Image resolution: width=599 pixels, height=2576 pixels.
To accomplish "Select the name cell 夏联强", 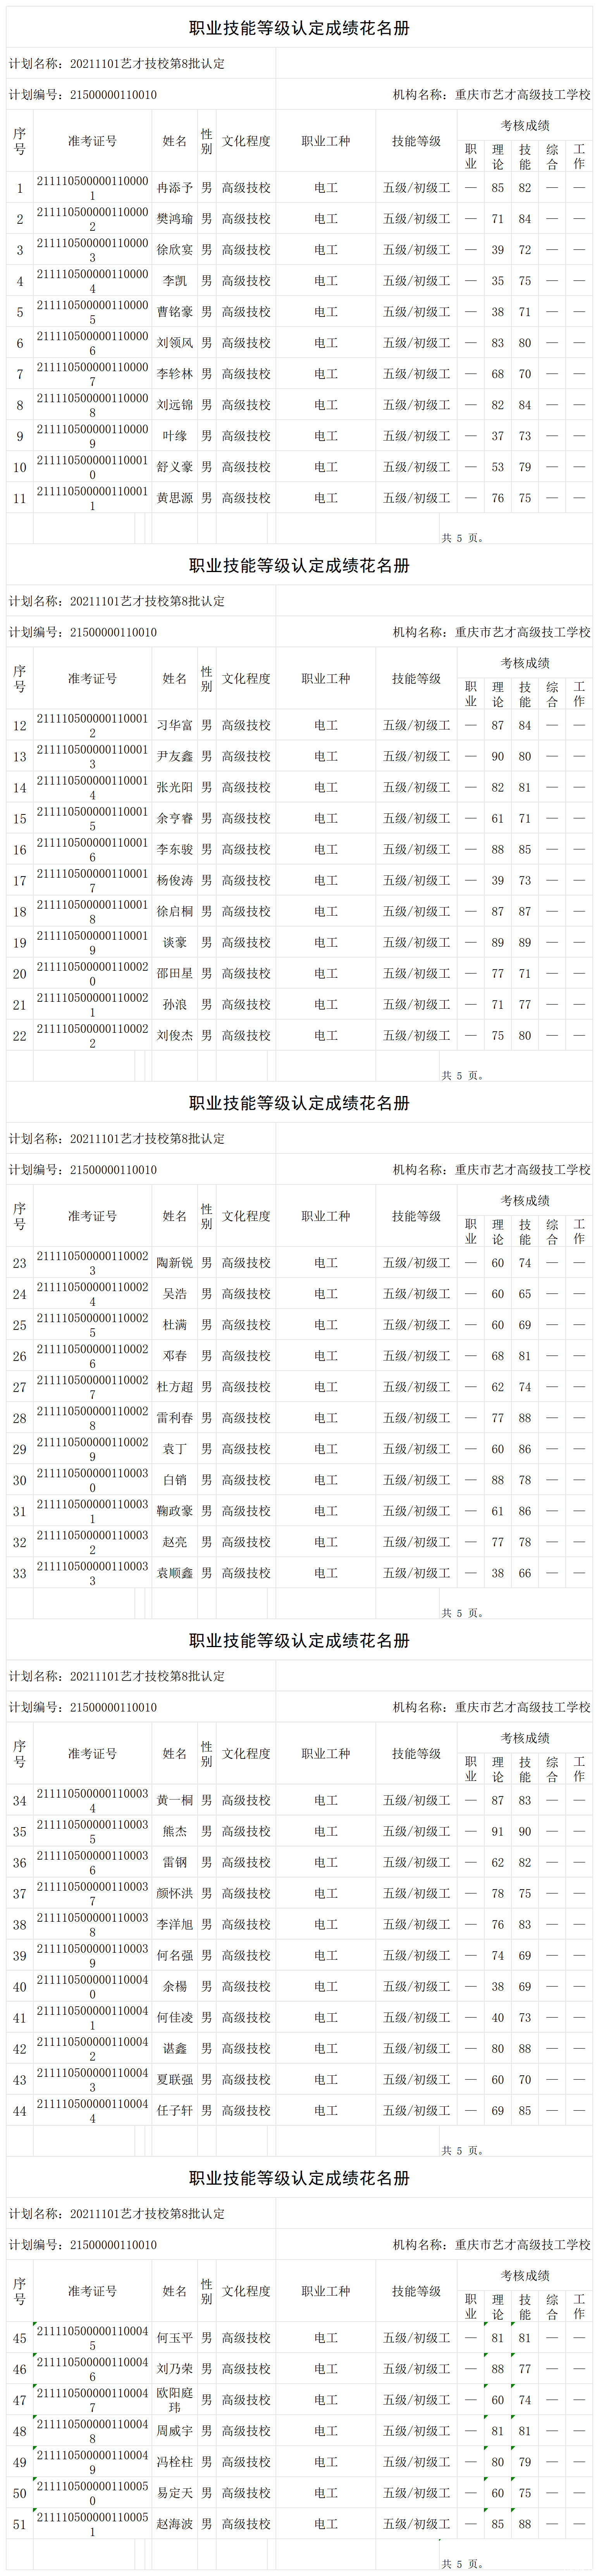I will pos(175,2080).
